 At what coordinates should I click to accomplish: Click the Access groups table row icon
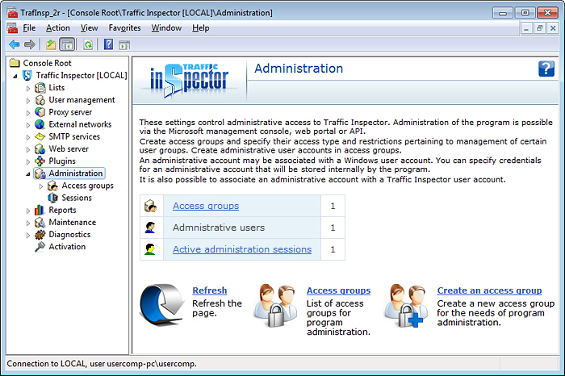(x=151, y=206)
